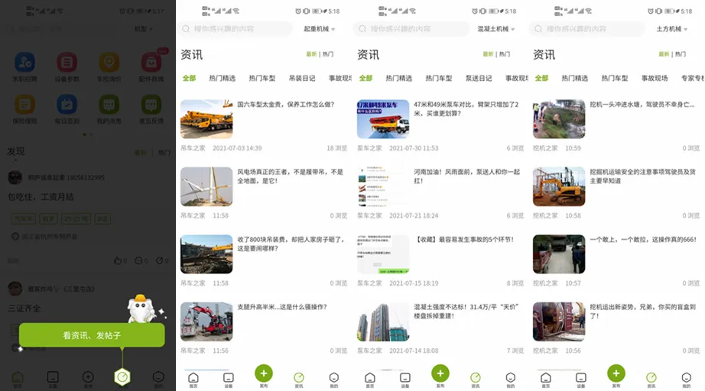Image resolution: width=705 pixels, height=391 pixels.
Task: Open 设备参数 icon on the dimmed home screen
Action: 67,63
